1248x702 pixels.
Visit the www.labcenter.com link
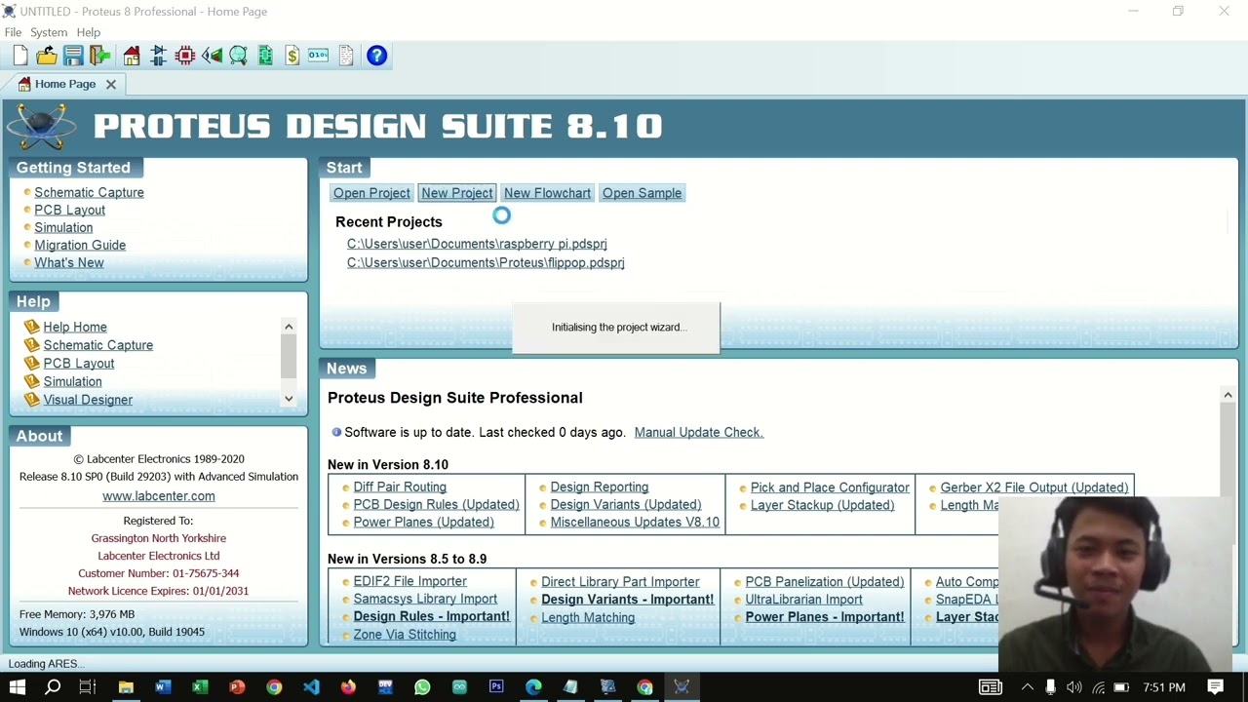click(158, 495)
